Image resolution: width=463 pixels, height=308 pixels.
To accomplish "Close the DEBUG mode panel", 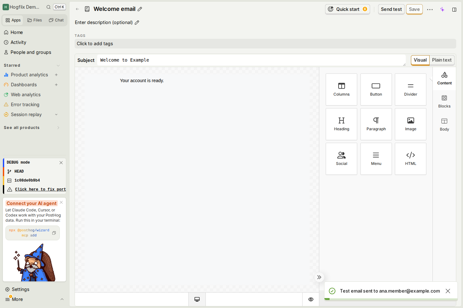I will click(61, 163).
